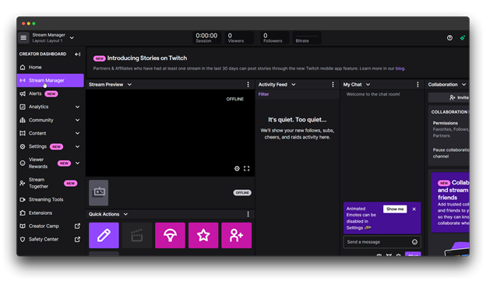Click the disabled clip quick action
The width and height of the screenshot is (486, 281).
click(137, 235)
